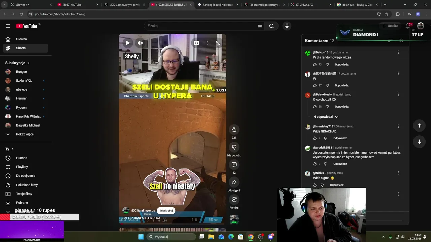Switch to the Ranking lequt tab
The height and width of the screenshot is (242, 431).
click(218, 5)
